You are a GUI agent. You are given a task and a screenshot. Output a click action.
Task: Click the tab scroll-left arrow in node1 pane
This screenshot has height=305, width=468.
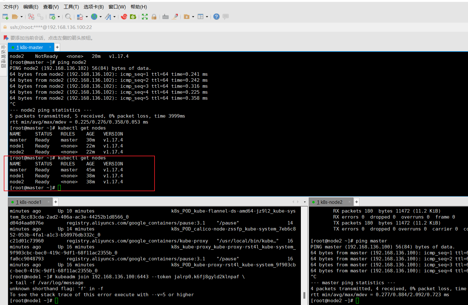coord(294,202)
